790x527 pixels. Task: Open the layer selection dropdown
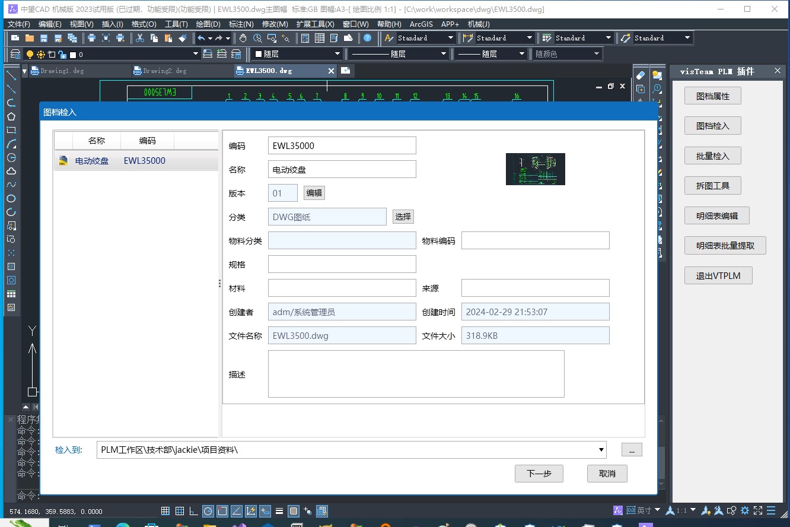pyautogui.click(x=196, y=55)
